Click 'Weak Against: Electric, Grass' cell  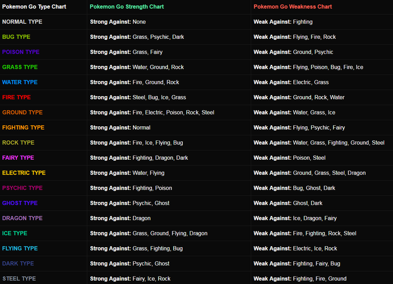tap(291, 82)
